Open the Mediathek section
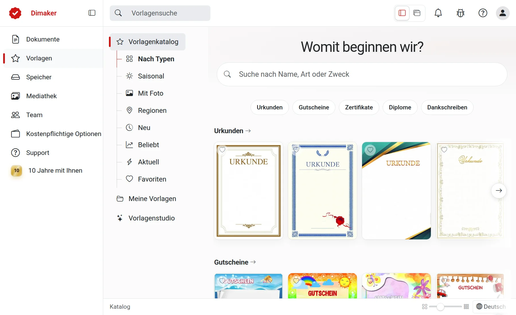Viewport: 516px width, 315px height. click(53, 96)
